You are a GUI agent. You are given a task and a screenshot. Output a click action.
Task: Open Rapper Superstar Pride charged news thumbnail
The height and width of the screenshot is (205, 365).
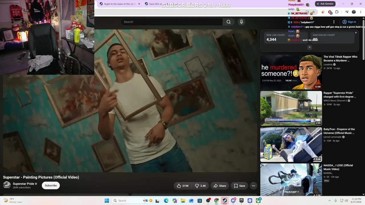291,108
